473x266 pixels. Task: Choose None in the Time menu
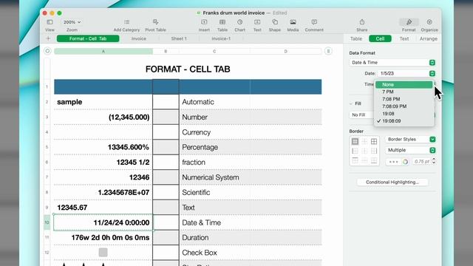[x=404, y=85]
